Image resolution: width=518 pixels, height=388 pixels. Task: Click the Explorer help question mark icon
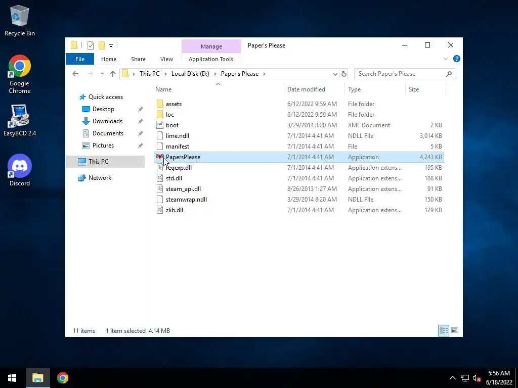tap(457, 59)
